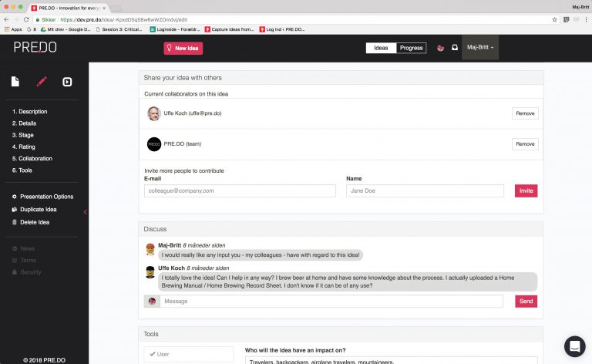Bookmark page with the star icon
This screenshot has width=592, height=364.
coord(554,19)
